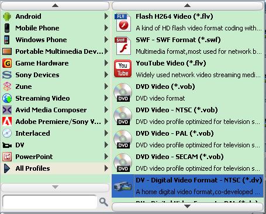Select DVD Video (*.vob) format
Image resolution: width=266 pixels, height=214 pixels.
pyautogui.click(x=188, y=92)
